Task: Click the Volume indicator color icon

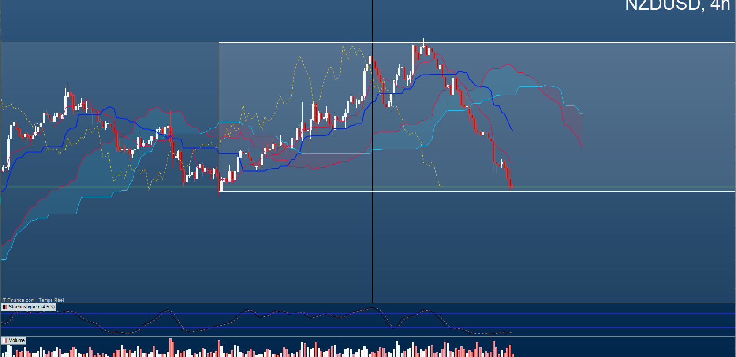Action: tap(5, 341)
